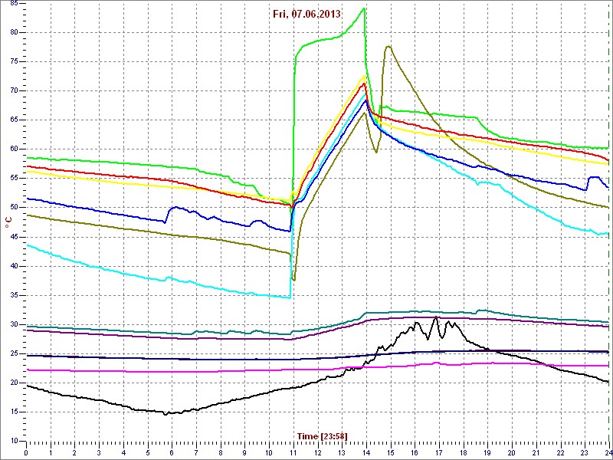Screen dimensions: 613x460
Task: Click hour '5' on the time axis
Action: (x=148, y=453)
